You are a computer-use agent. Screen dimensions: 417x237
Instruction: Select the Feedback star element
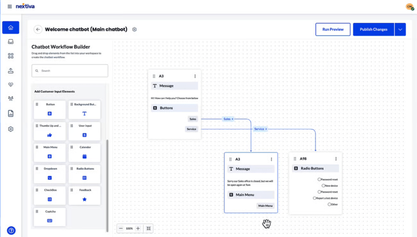pos(84,195)
